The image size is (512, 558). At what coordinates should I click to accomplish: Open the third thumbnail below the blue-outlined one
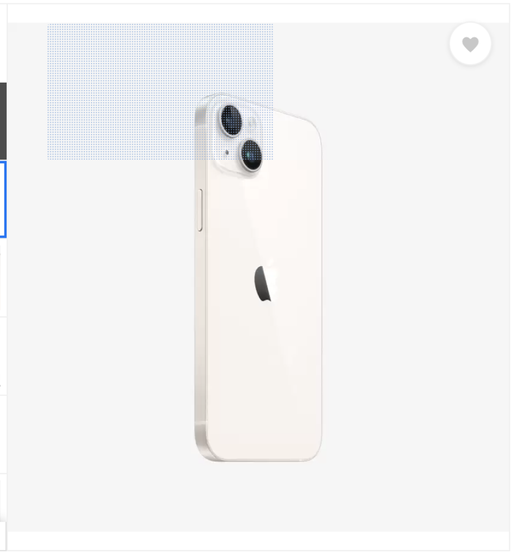pos(3,434)
